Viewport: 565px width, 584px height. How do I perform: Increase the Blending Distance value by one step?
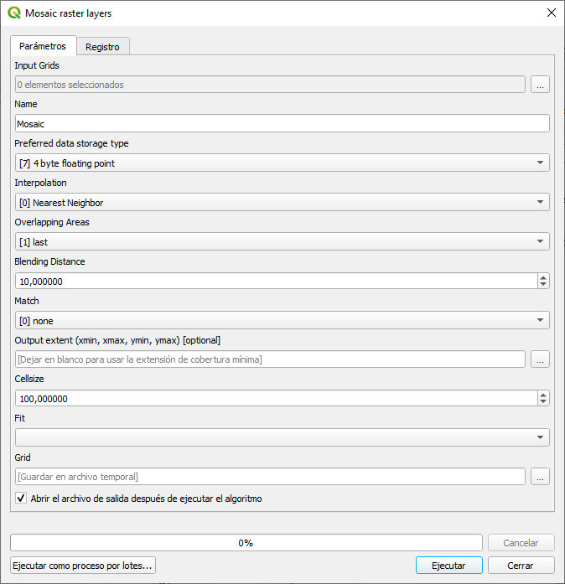click(x=543, y=277)
